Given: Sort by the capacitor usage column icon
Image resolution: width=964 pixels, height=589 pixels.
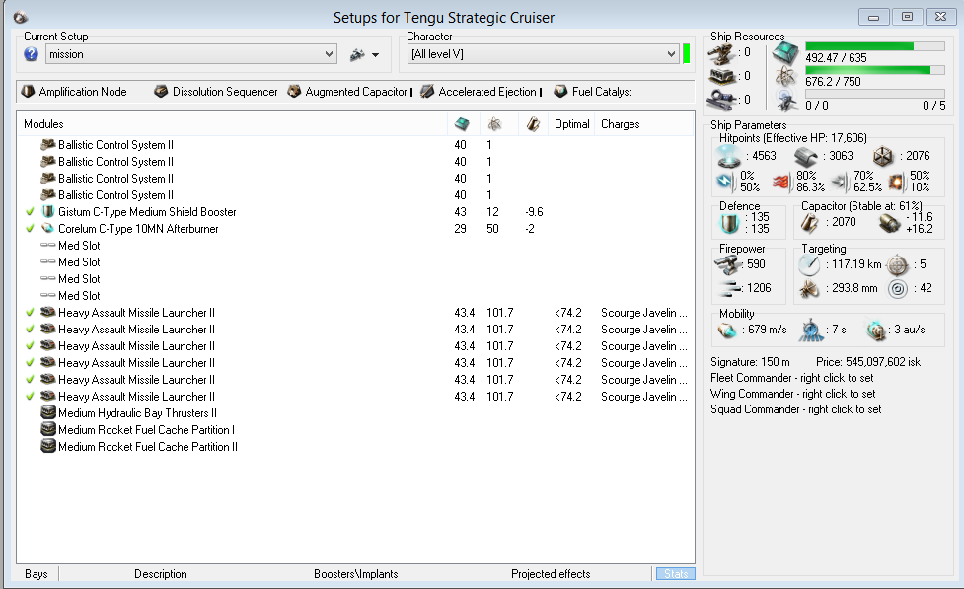Looking at the screenshot, I should (533, 124).
